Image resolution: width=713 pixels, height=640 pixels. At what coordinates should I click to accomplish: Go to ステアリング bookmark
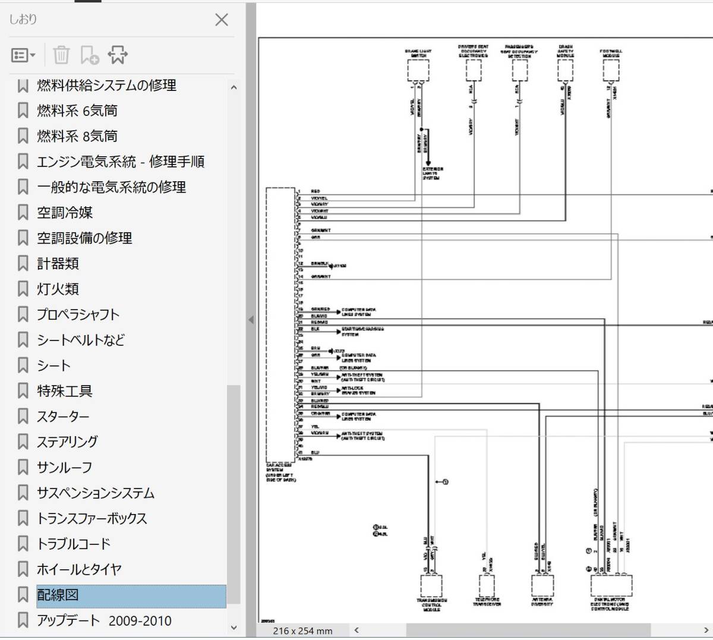(x=67, y=442)
